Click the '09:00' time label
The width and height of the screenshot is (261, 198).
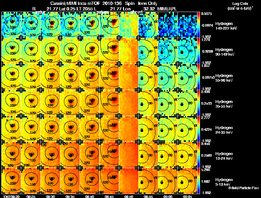click(x=168, y=196)
